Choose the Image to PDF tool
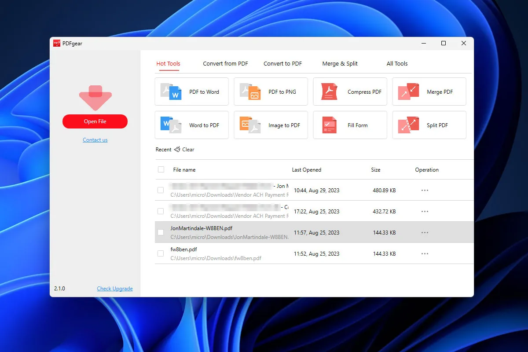 pyautogui.click(x=271, y=125)
